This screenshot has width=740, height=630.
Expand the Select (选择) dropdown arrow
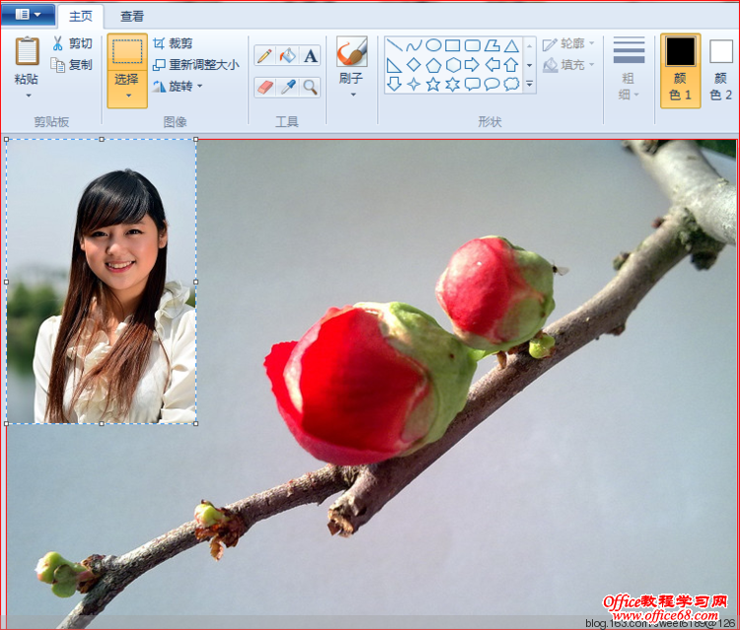click(127, 96)
